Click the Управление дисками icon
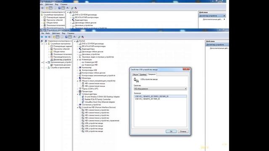 51,65
